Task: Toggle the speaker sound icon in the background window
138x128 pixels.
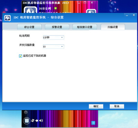Action: (x=41, y=120)
